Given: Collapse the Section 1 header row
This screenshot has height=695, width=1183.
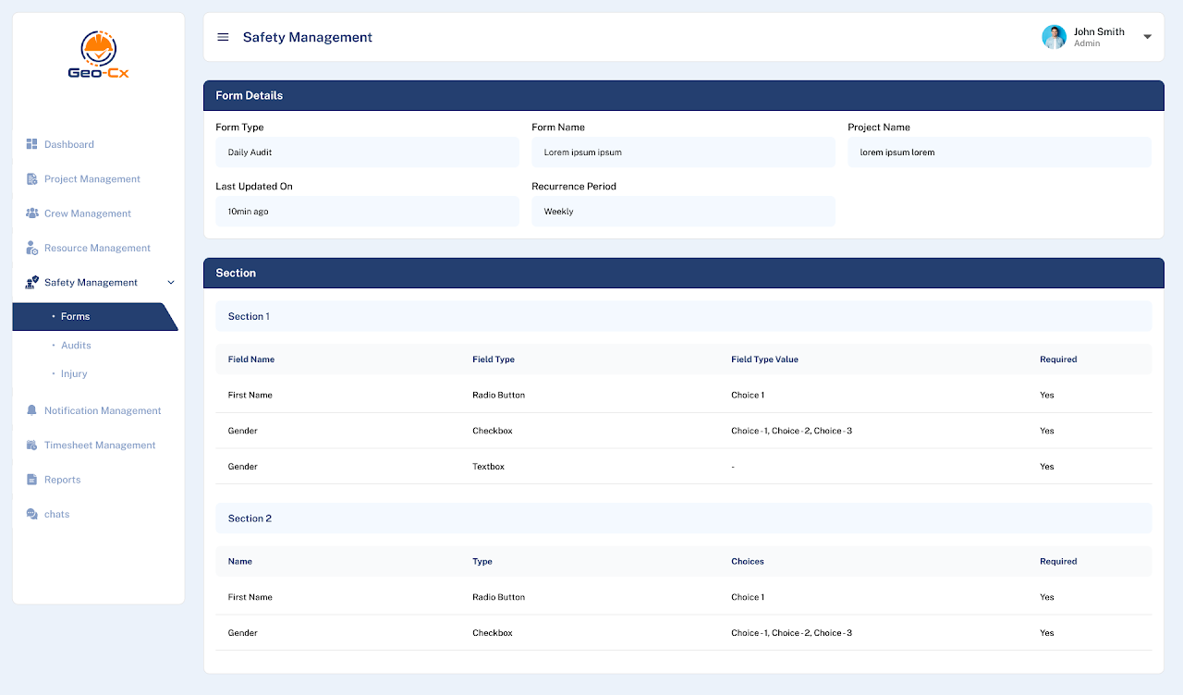Looking at the screenshot, I should tap(683, 316).
